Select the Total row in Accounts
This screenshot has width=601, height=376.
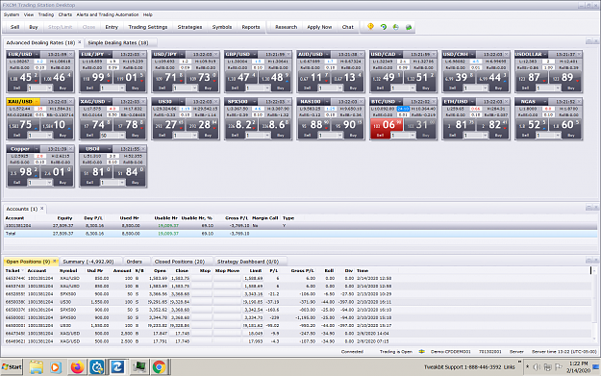pyautogui.click(x=300, y=234)
